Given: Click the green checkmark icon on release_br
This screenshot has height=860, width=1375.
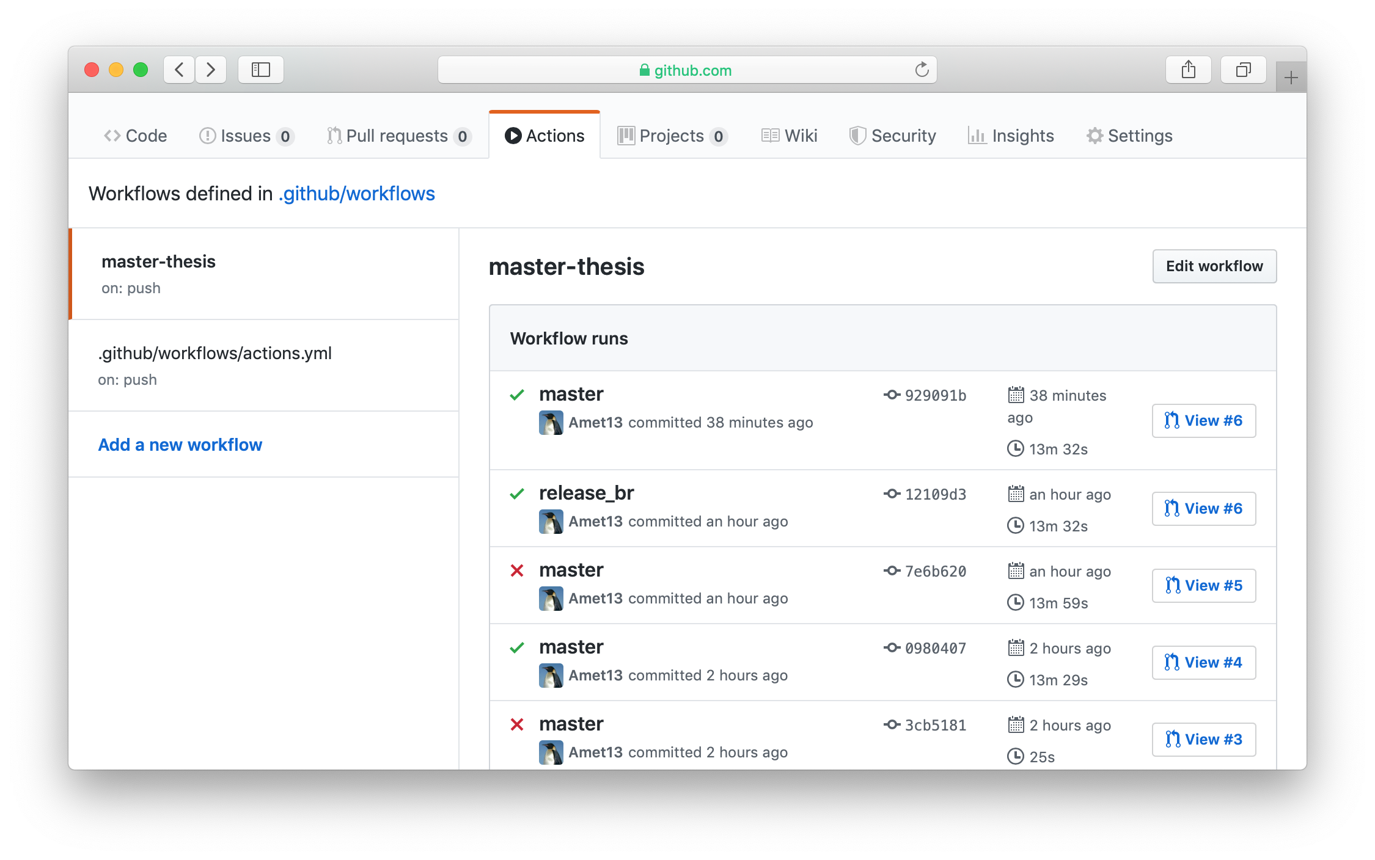Looking at the screenshot, I should 516,492.
